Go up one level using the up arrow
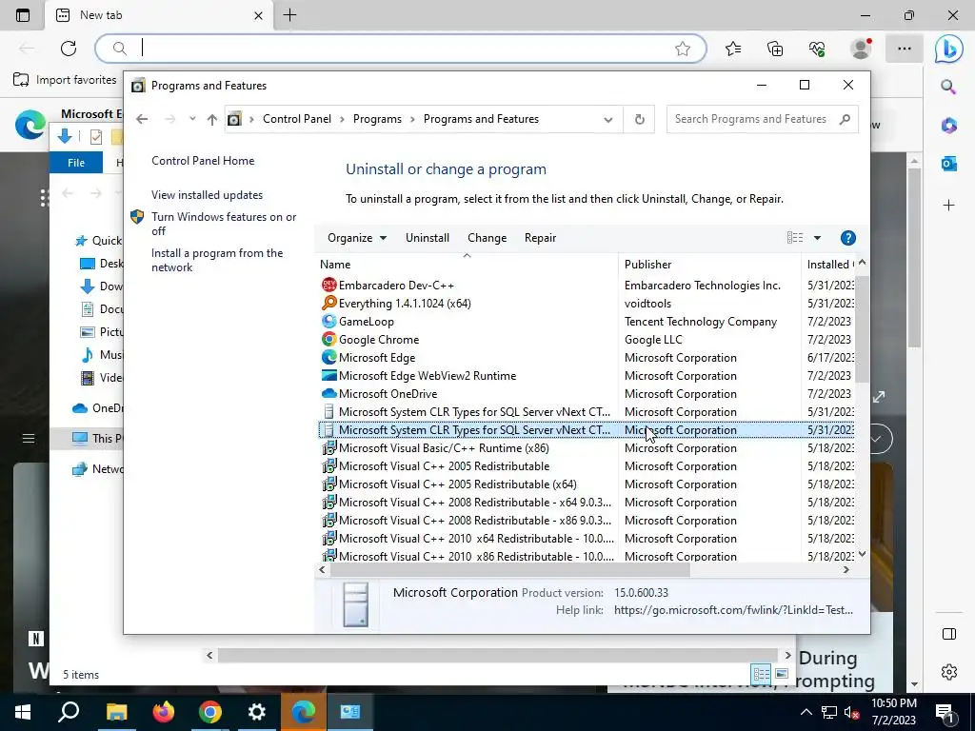975x731 pixels. coord(212,119)
